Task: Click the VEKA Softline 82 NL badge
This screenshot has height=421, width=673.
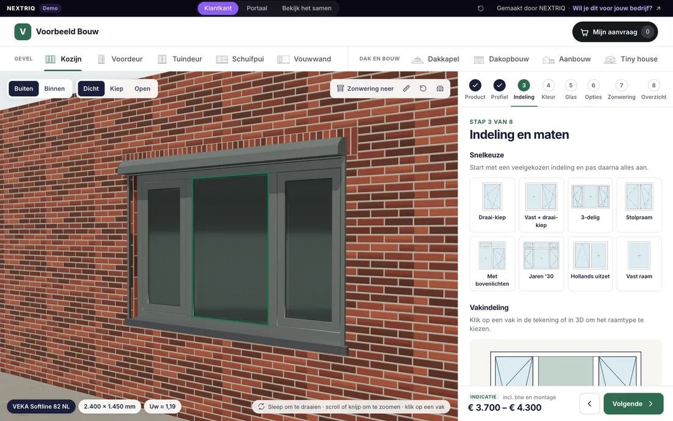Action: [x=41, y=406]
